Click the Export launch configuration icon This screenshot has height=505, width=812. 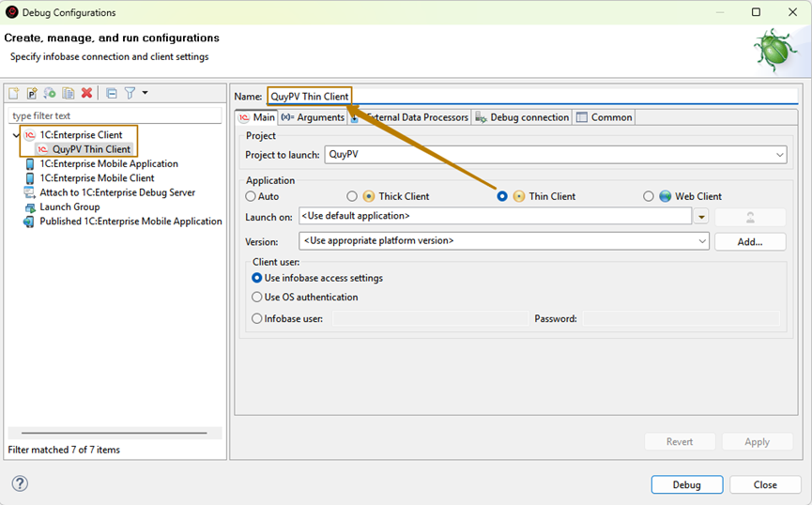coord(50,93)
